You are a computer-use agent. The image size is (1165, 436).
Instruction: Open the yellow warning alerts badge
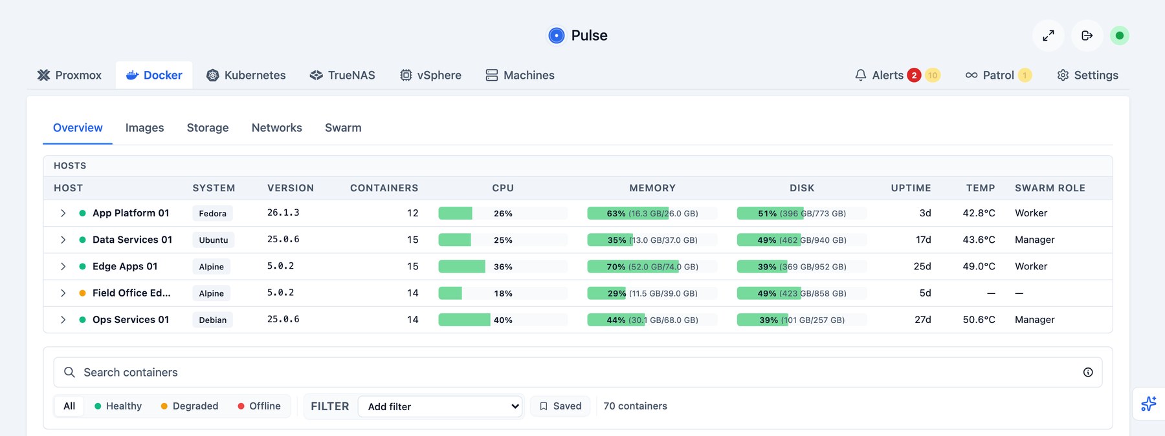coord(932,76)
